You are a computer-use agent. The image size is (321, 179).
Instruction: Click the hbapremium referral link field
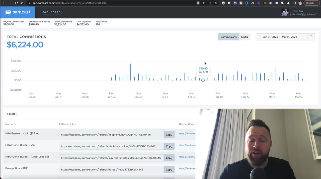[x=111, y=134]
